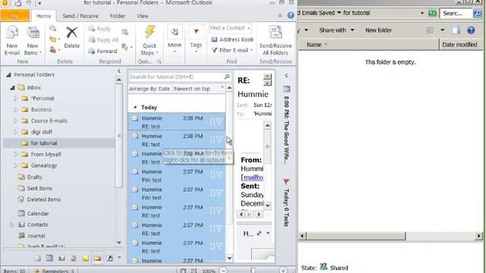Collapse the Today group
This screenshot has width=486, height=273.
(x=135, y=108)
